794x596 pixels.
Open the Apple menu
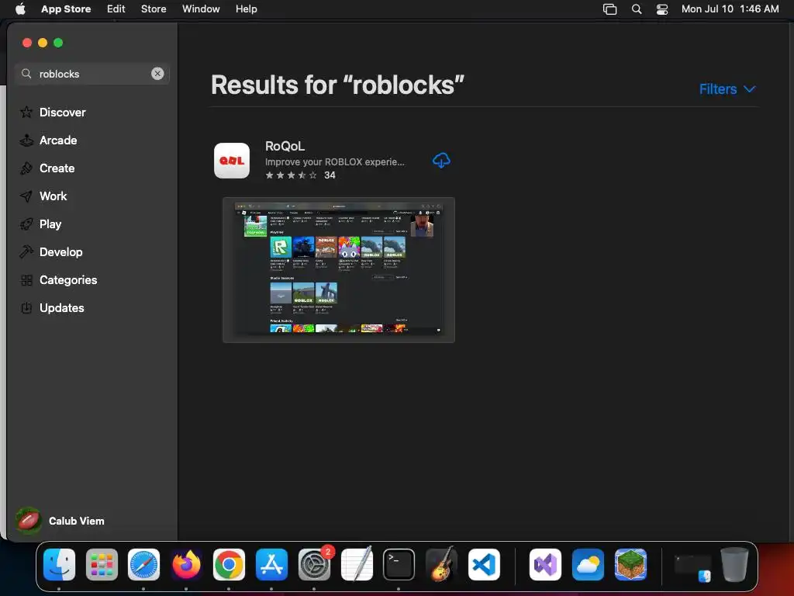pyautogui.click(x=20, y=9)
